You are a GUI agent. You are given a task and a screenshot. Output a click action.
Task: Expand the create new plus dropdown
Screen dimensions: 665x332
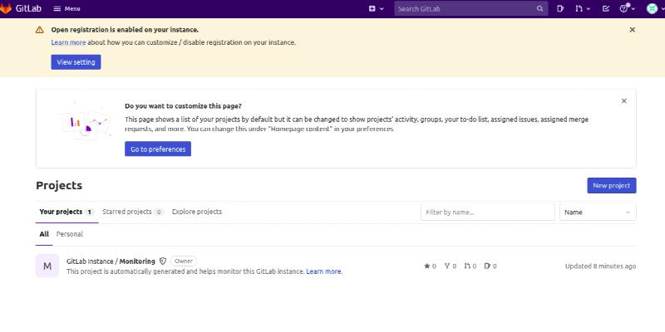pos(376,8)
